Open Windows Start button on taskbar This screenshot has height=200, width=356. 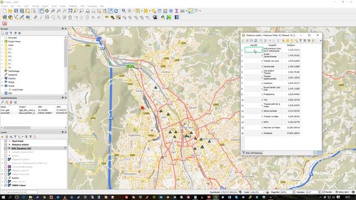3,197
